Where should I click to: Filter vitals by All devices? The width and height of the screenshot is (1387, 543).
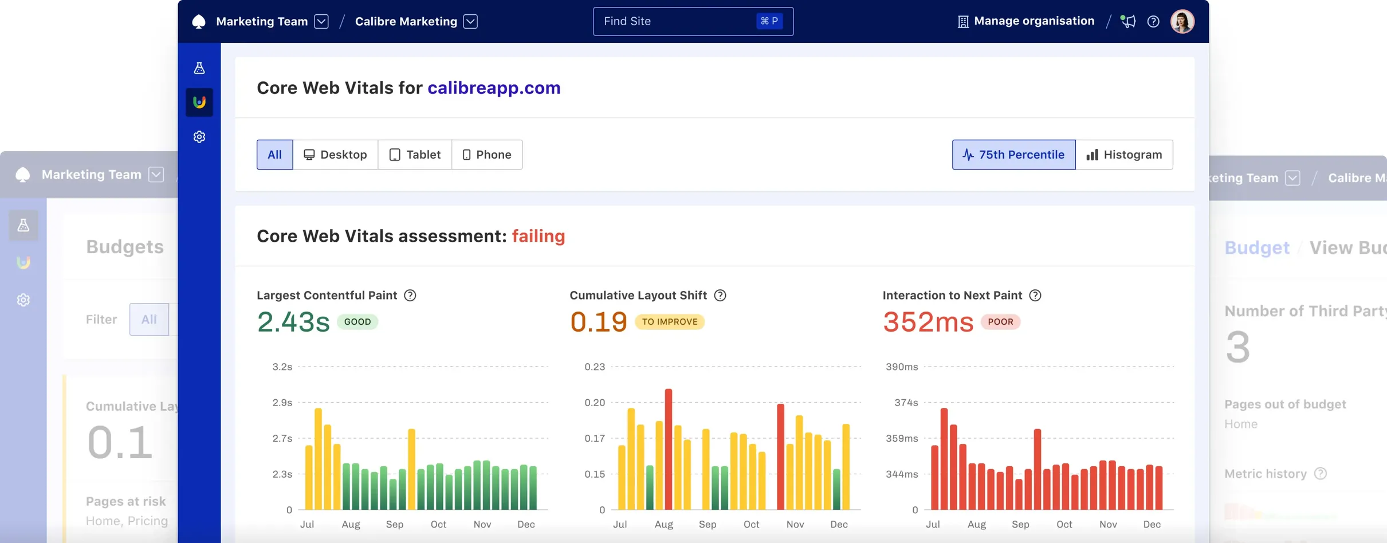274,155
